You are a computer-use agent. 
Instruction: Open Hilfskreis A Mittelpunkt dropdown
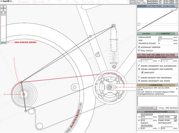pyautogui.click(x=175, y=117)
